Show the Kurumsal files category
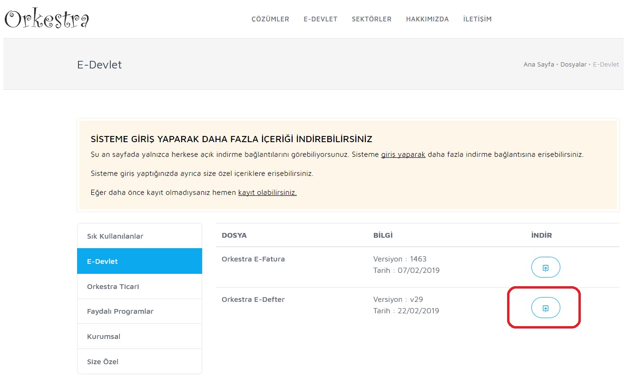The width and height of the screenshot is (626, 377). tap(104, 337)
